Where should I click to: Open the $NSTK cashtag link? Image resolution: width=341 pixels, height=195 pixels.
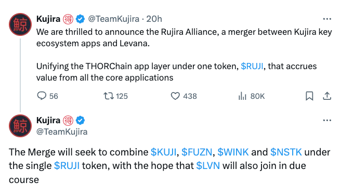pyautogui.click(x=286, y=152)
